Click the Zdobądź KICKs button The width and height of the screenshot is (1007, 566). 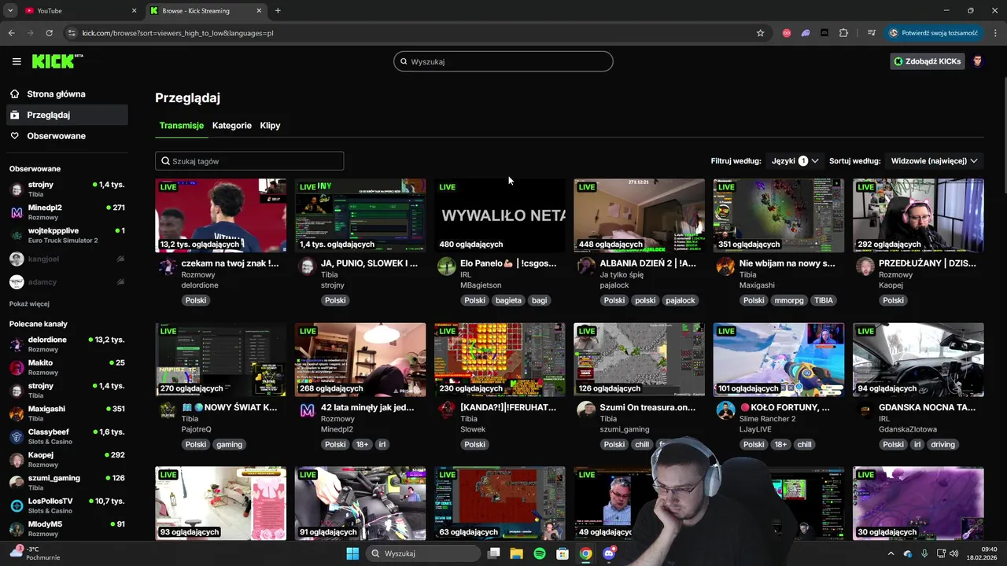click(928, 61)
